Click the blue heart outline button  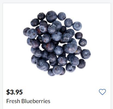pos(102,92)
